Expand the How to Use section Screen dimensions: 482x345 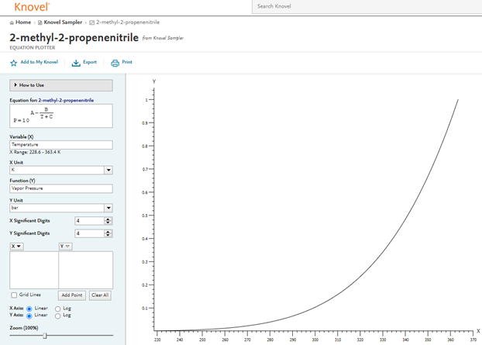[60, 85]
